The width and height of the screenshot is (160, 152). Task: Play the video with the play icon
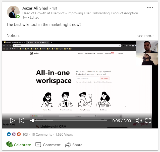(x=12, y=121)
